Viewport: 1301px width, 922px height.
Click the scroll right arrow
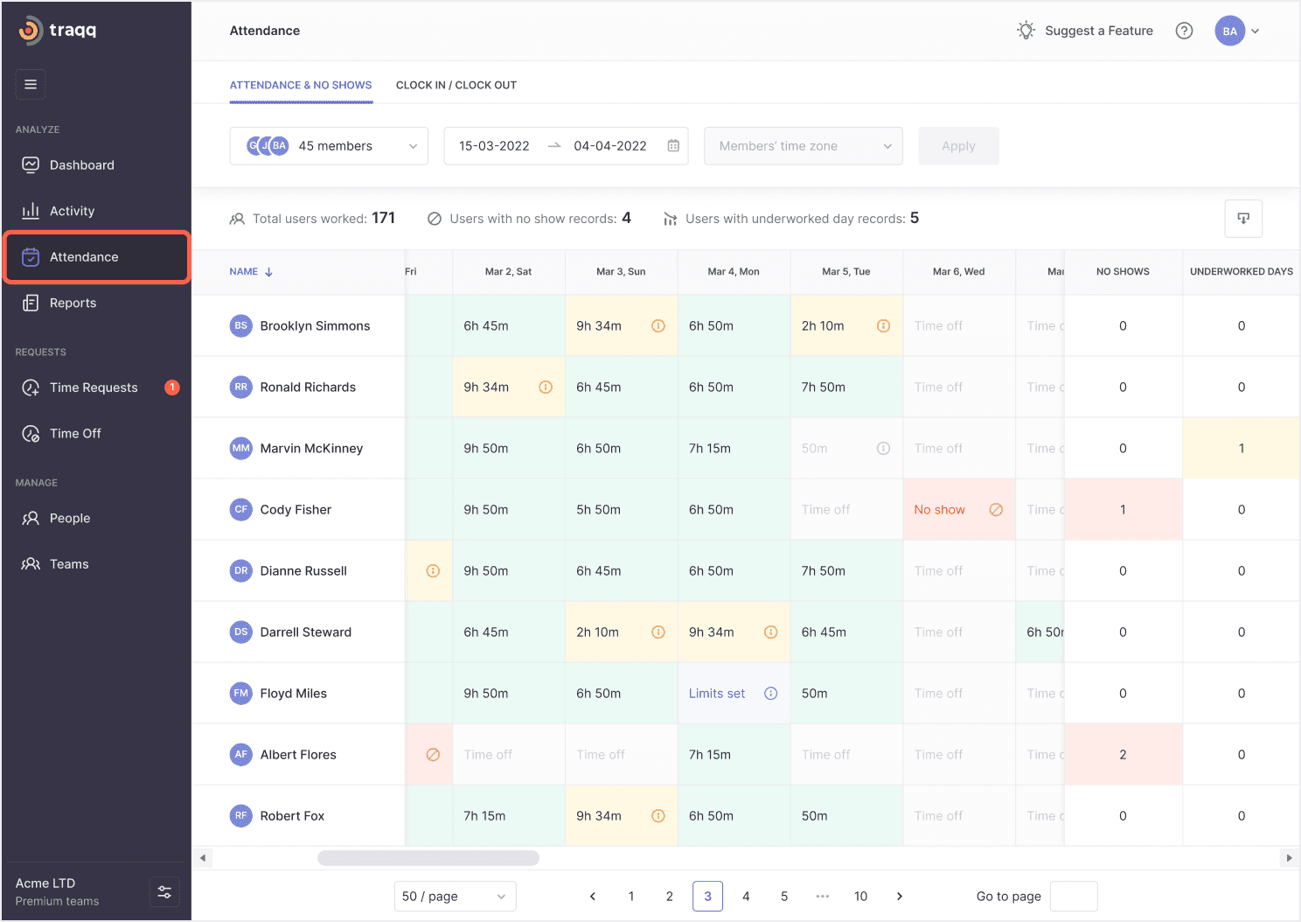pyautogui.click(x=1289, y=858)
